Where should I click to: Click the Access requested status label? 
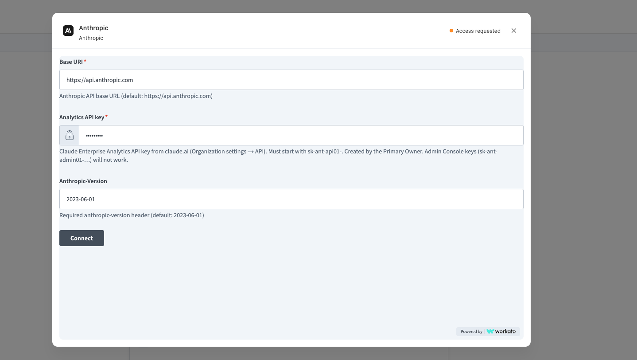click(x=478, y=31)
